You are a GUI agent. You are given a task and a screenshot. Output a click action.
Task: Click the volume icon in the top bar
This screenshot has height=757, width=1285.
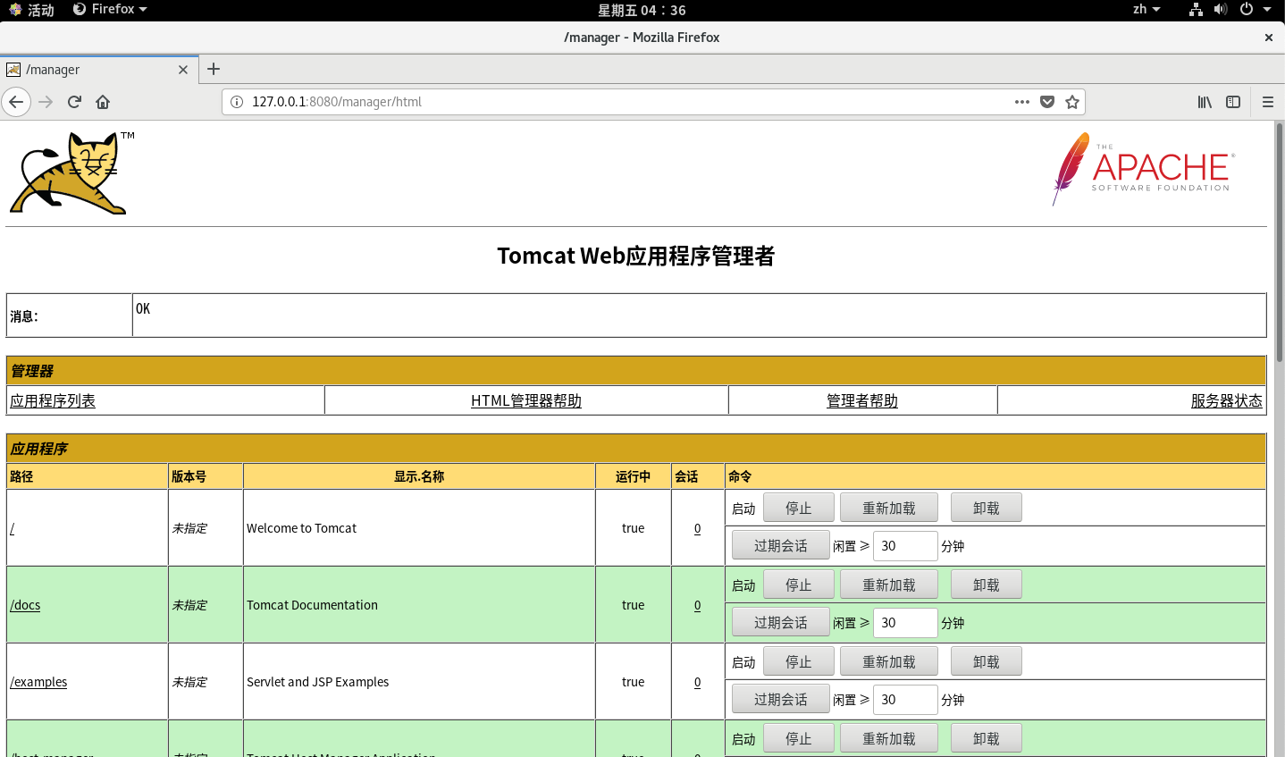pos(1221,9)
